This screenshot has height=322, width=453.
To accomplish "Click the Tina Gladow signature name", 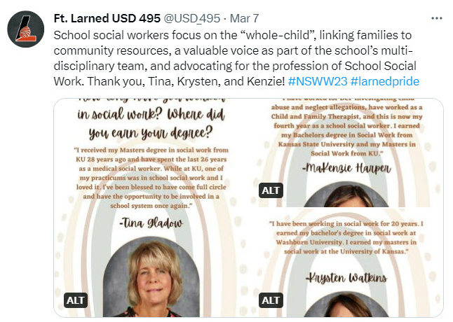I will click(x=151, y=223).
